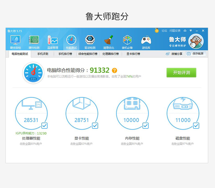This screenshot has height=188, width=215.
Task: Click the 击败了全国74%的用户 description
Action: click(126, 77)
